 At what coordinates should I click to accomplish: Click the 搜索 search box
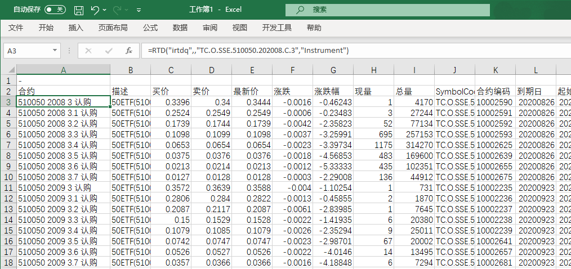click(386, 10)
